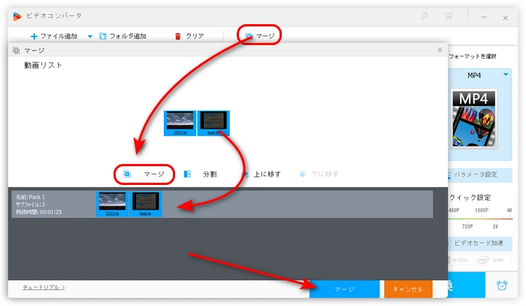The image size is (526, 306).
Task: Click the blue マージ confirm button
Action: (x=344, y=289)
